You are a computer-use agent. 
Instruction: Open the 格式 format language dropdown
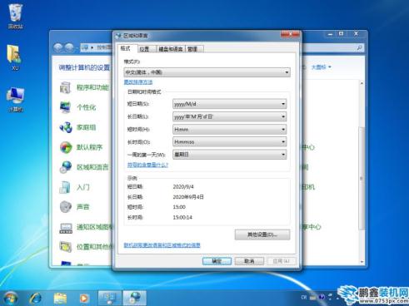207,72
